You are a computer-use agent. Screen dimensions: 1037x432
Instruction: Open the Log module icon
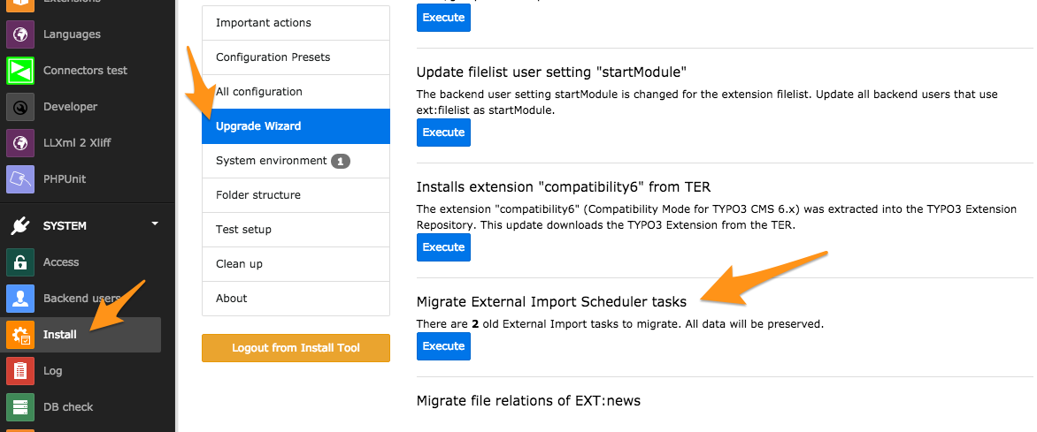point(19,371)
